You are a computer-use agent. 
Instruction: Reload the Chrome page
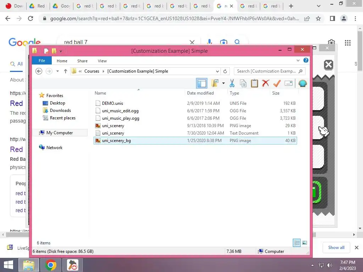pyautogui.click(x=30, y=18)
